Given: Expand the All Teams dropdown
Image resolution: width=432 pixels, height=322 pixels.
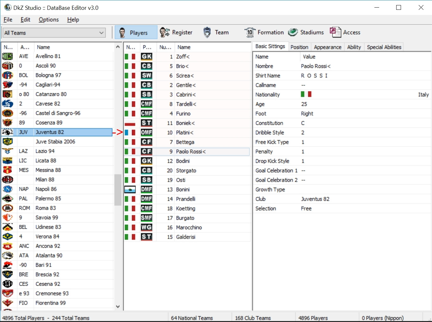Looking at the screenshot, I should coord(54,33).
